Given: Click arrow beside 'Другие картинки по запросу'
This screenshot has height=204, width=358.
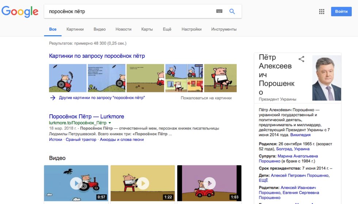Looking at the screenshot, I should pos(53,98).
